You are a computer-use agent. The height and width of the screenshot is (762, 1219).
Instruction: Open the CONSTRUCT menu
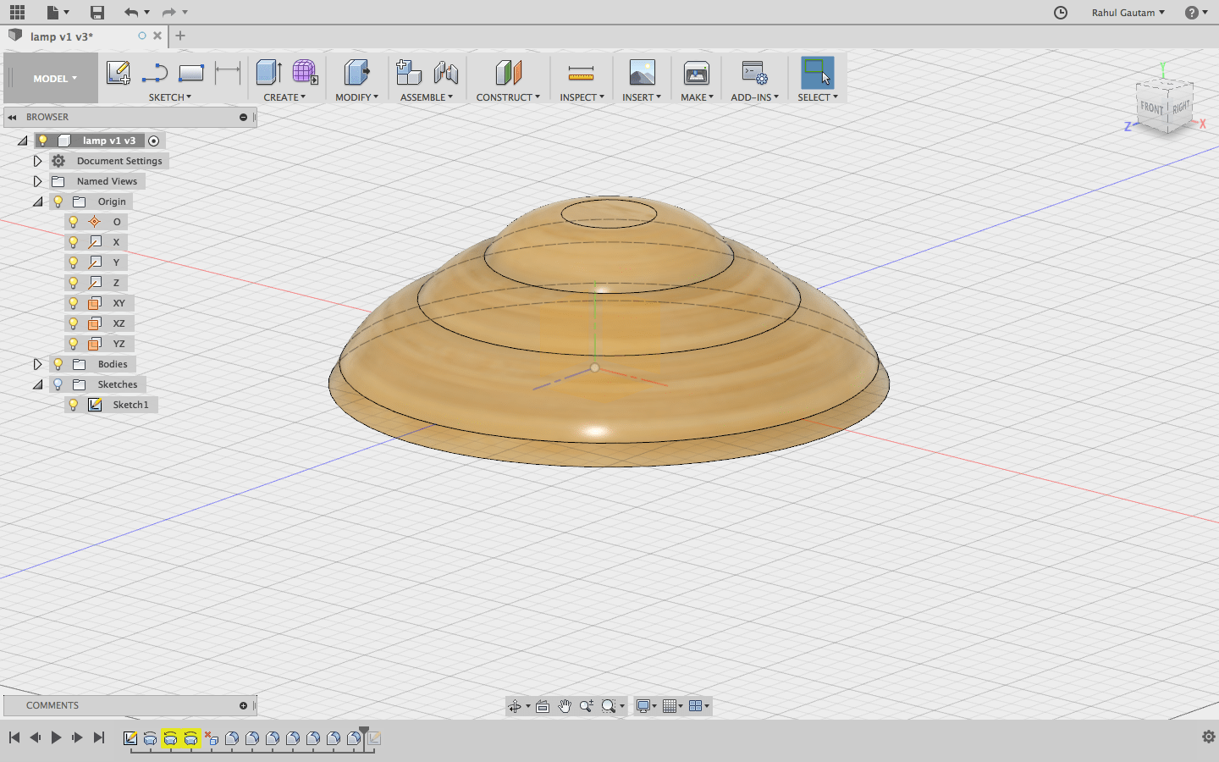(x=508, y=97)
